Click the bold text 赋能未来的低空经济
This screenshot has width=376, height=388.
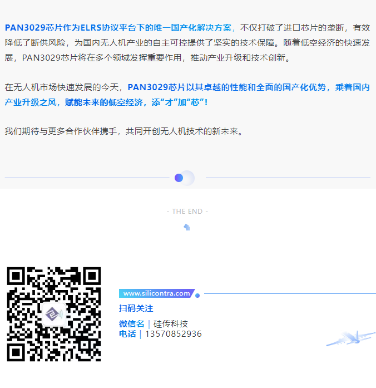[x=104, y=102]
